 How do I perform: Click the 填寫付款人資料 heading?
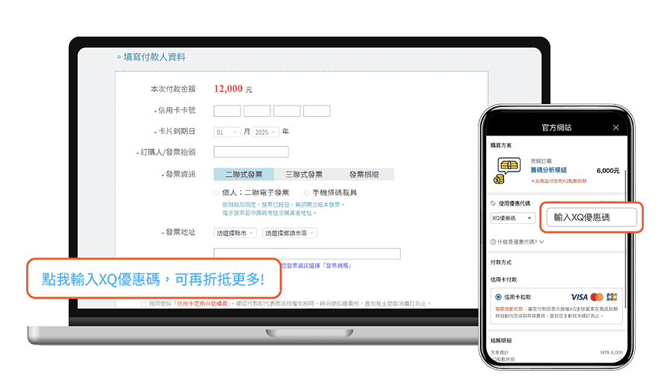(x=154, y=57)
